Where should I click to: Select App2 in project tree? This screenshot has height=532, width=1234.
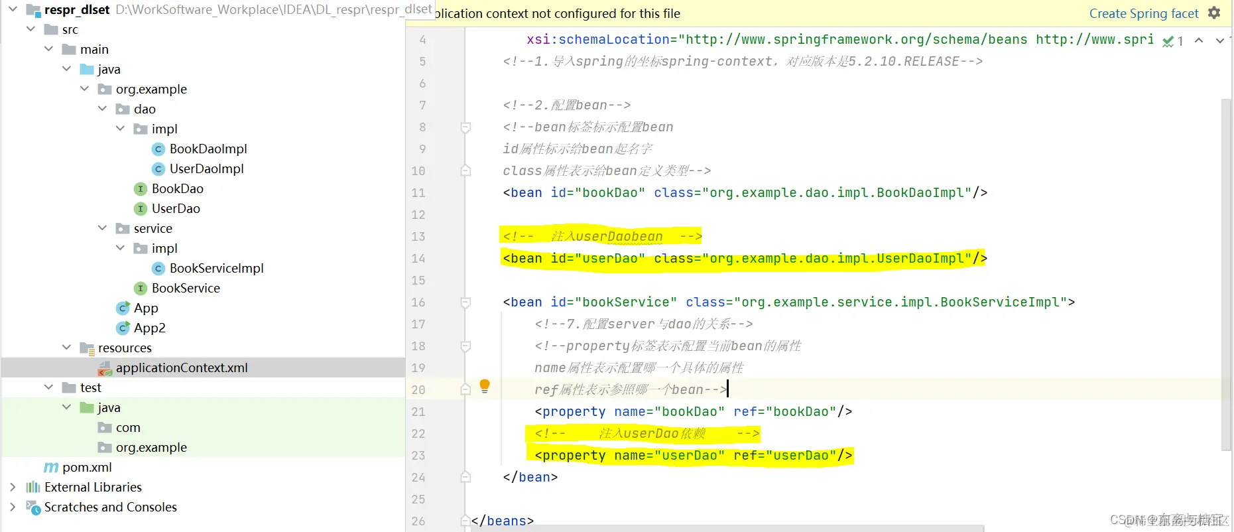point(150,328)
